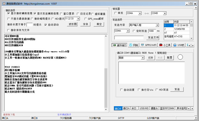
Task: Open HEX display format dropdown
Action: [x=78, y=19]
